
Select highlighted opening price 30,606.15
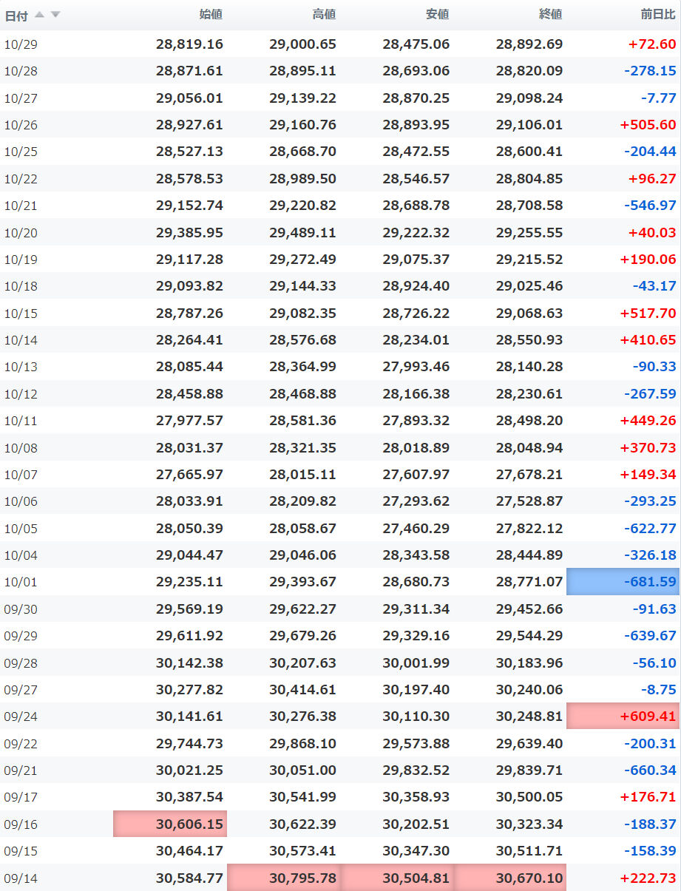[170, 824]
